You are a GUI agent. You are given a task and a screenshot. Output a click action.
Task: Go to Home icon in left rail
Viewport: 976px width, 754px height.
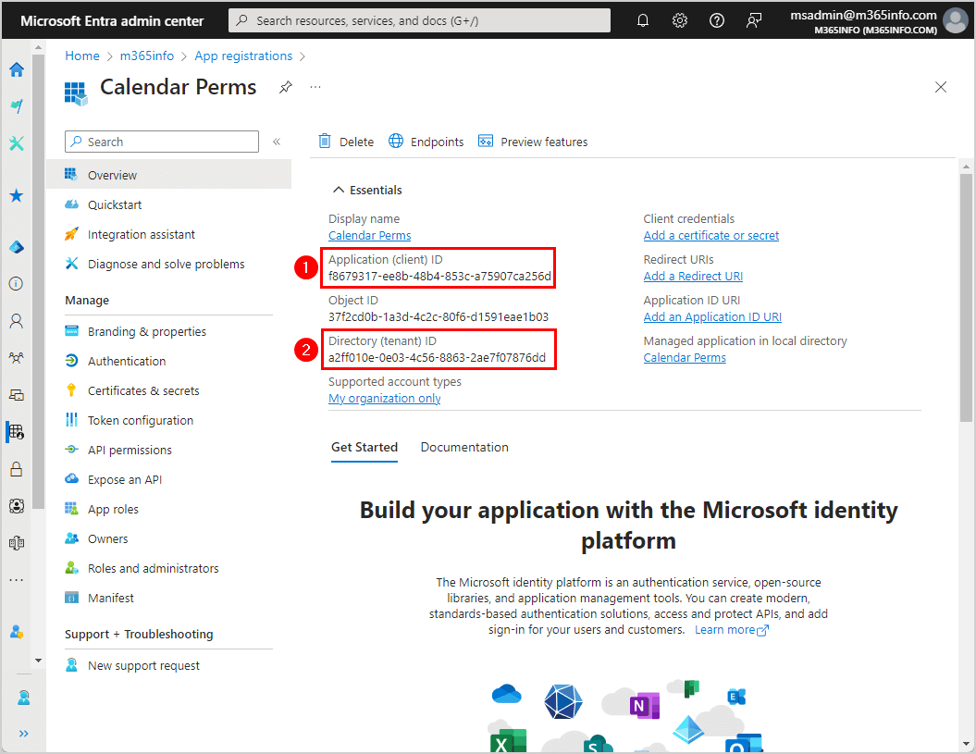(17, 69)
